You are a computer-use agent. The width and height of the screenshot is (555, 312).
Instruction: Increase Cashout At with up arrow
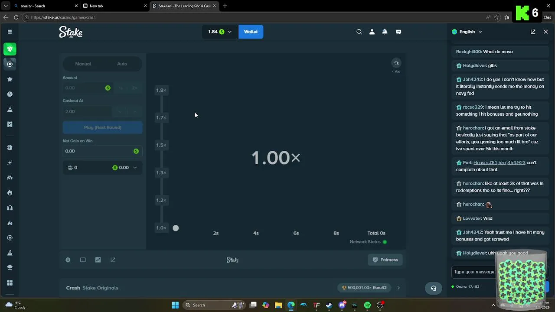(x=135, y=111)
